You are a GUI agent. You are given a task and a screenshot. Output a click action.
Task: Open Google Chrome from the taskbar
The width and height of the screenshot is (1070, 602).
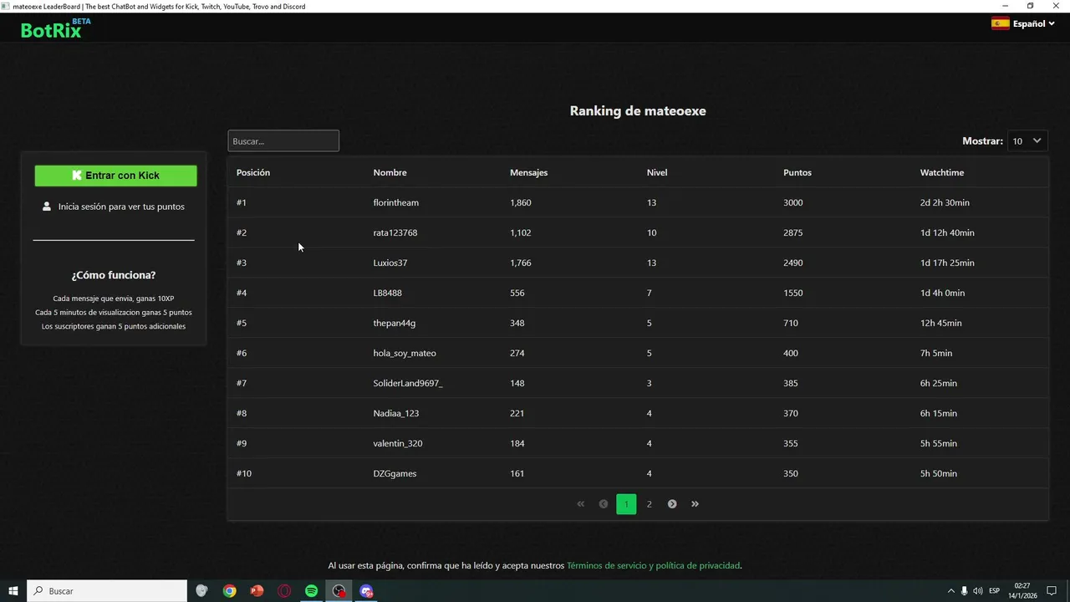coord(229,591)
